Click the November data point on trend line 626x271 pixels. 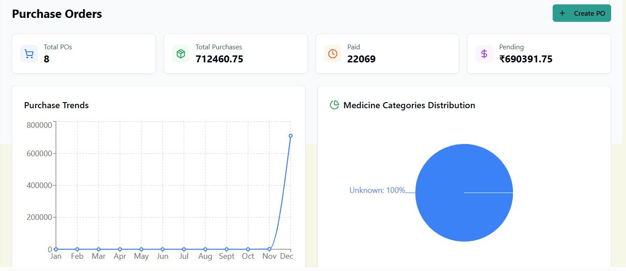tap(269, 249)
